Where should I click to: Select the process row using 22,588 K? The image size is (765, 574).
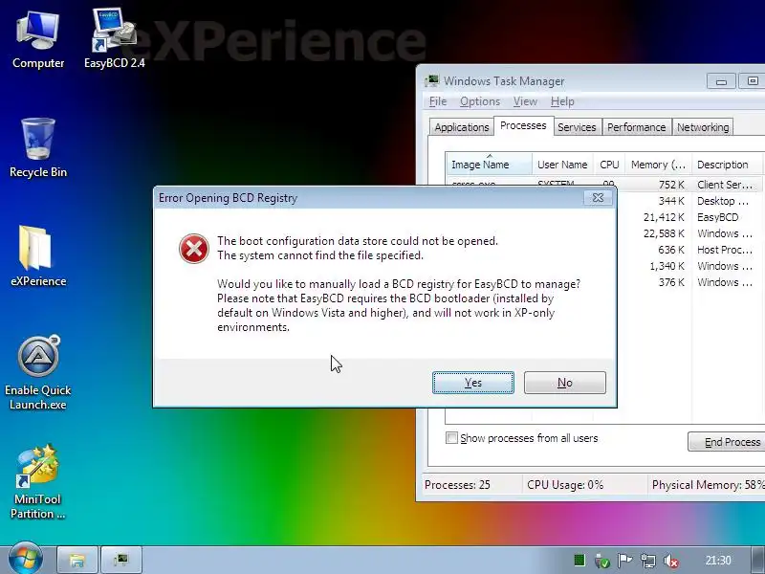690,233
